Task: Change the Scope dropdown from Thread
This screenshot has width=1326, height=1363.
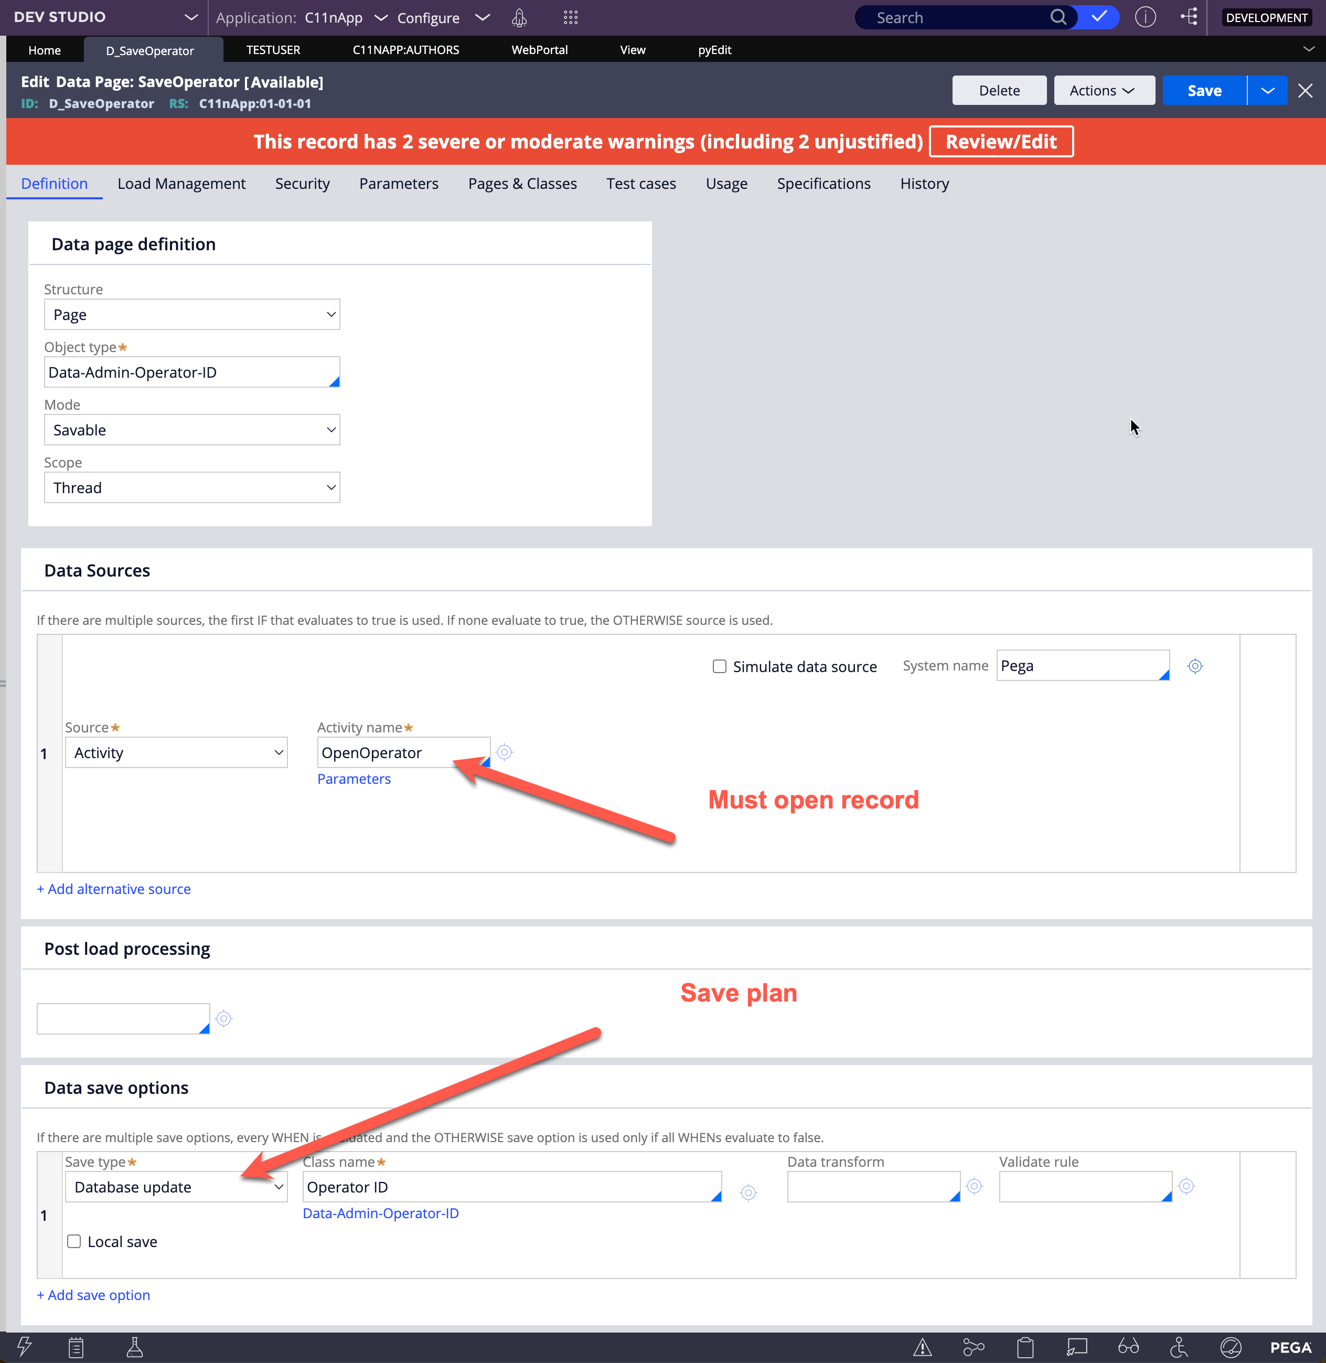Action: pos(191,487)
